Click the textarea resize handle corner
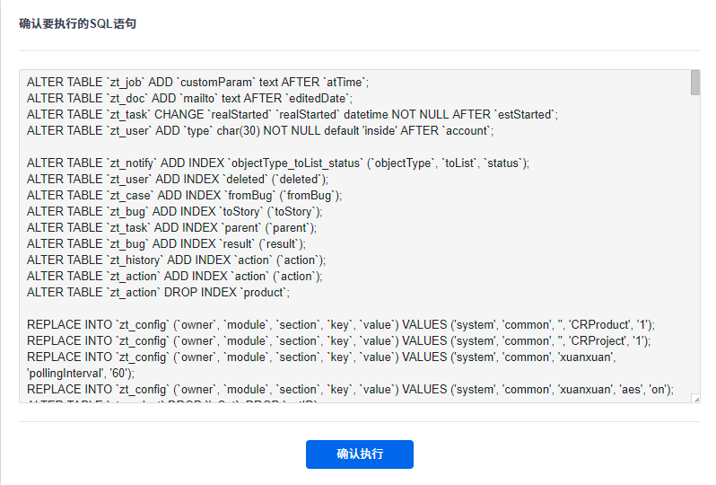 click(696, 398)
